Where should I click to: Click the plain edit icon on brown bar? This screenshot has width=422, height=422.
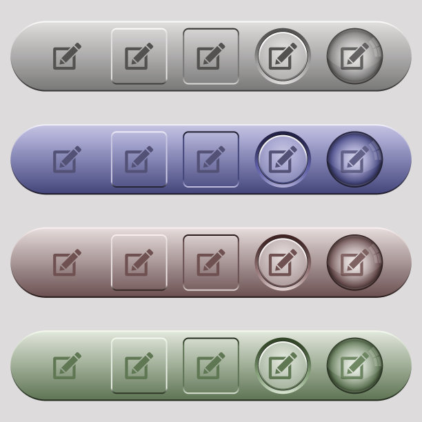(x=67, y=263)
